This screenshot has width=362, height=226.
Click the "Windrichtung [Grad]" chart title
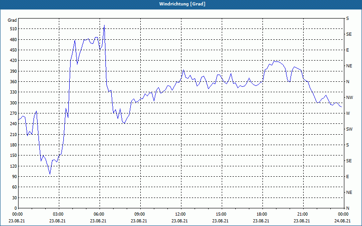(x=182, y=4)
